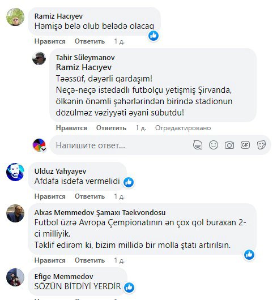View like reaction on Ulduz Yahyayev's comment
Image resolution: width=277 pixels, height=300 pixels.
129,182
